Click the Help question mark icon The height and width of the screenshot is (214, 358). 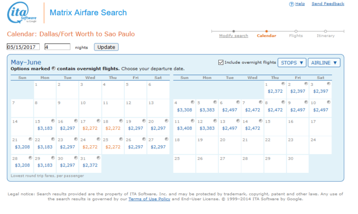pyautogui.click(x=291, y=4)
